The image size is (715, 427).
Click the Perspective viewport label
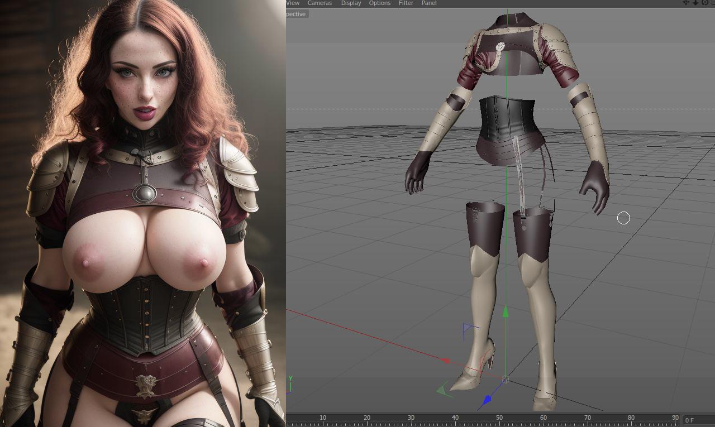tap(297, 14)
